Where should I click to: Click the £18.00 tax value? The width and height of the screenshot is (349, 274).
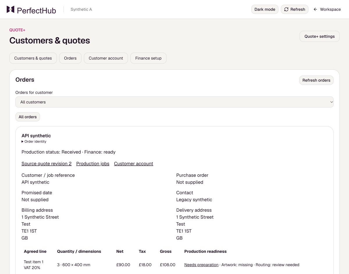[145, 265]
